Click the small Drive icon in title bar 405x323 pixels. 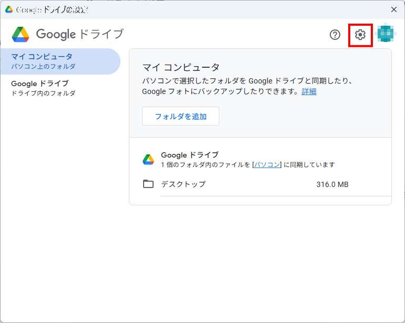(x=9, y=9)
